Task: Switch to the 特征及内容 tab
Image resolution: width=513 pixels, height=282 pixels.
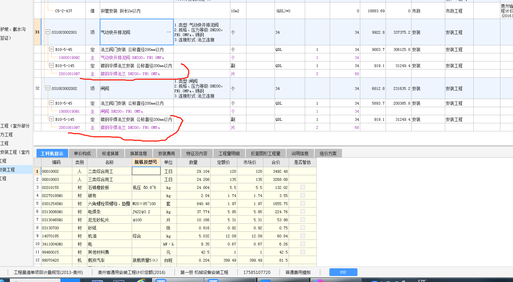Action: (197, 153)
